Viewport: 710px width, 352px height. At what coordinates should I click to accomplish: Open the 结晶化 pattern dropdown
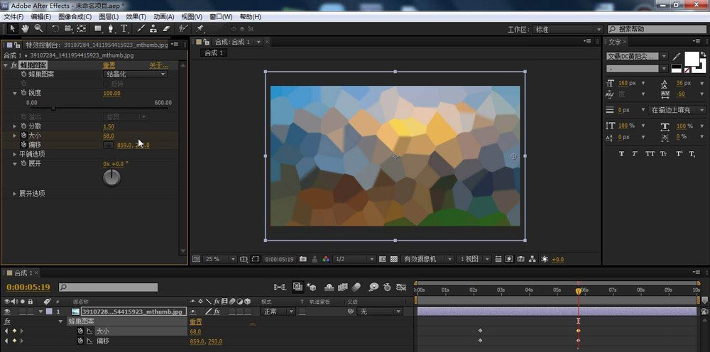point(136,74)
